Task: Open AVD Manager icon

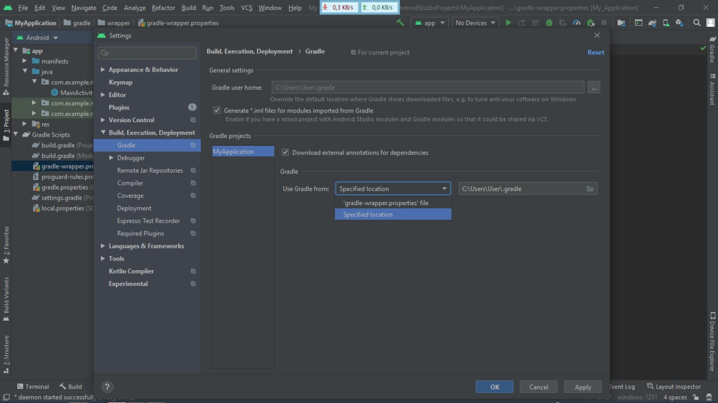Action: pyautogui.click(x=666, y=23)
